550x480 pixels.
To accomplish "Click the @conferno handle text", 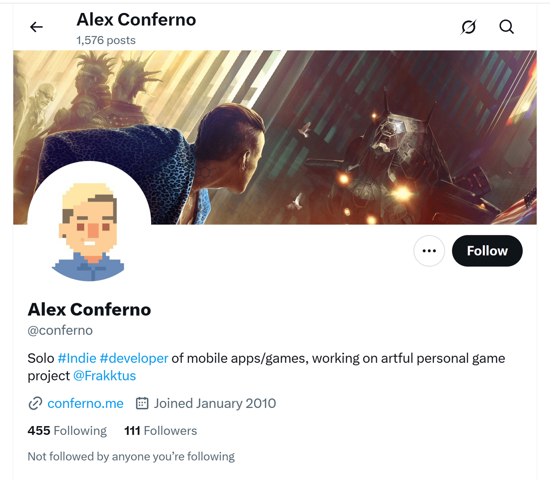I will point(60,330).
